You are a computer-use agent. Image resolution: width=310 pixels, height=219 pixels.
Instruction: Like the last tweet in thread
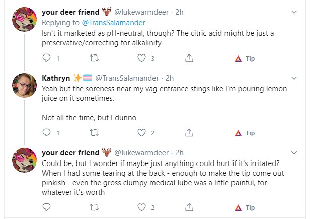[141, 207]
